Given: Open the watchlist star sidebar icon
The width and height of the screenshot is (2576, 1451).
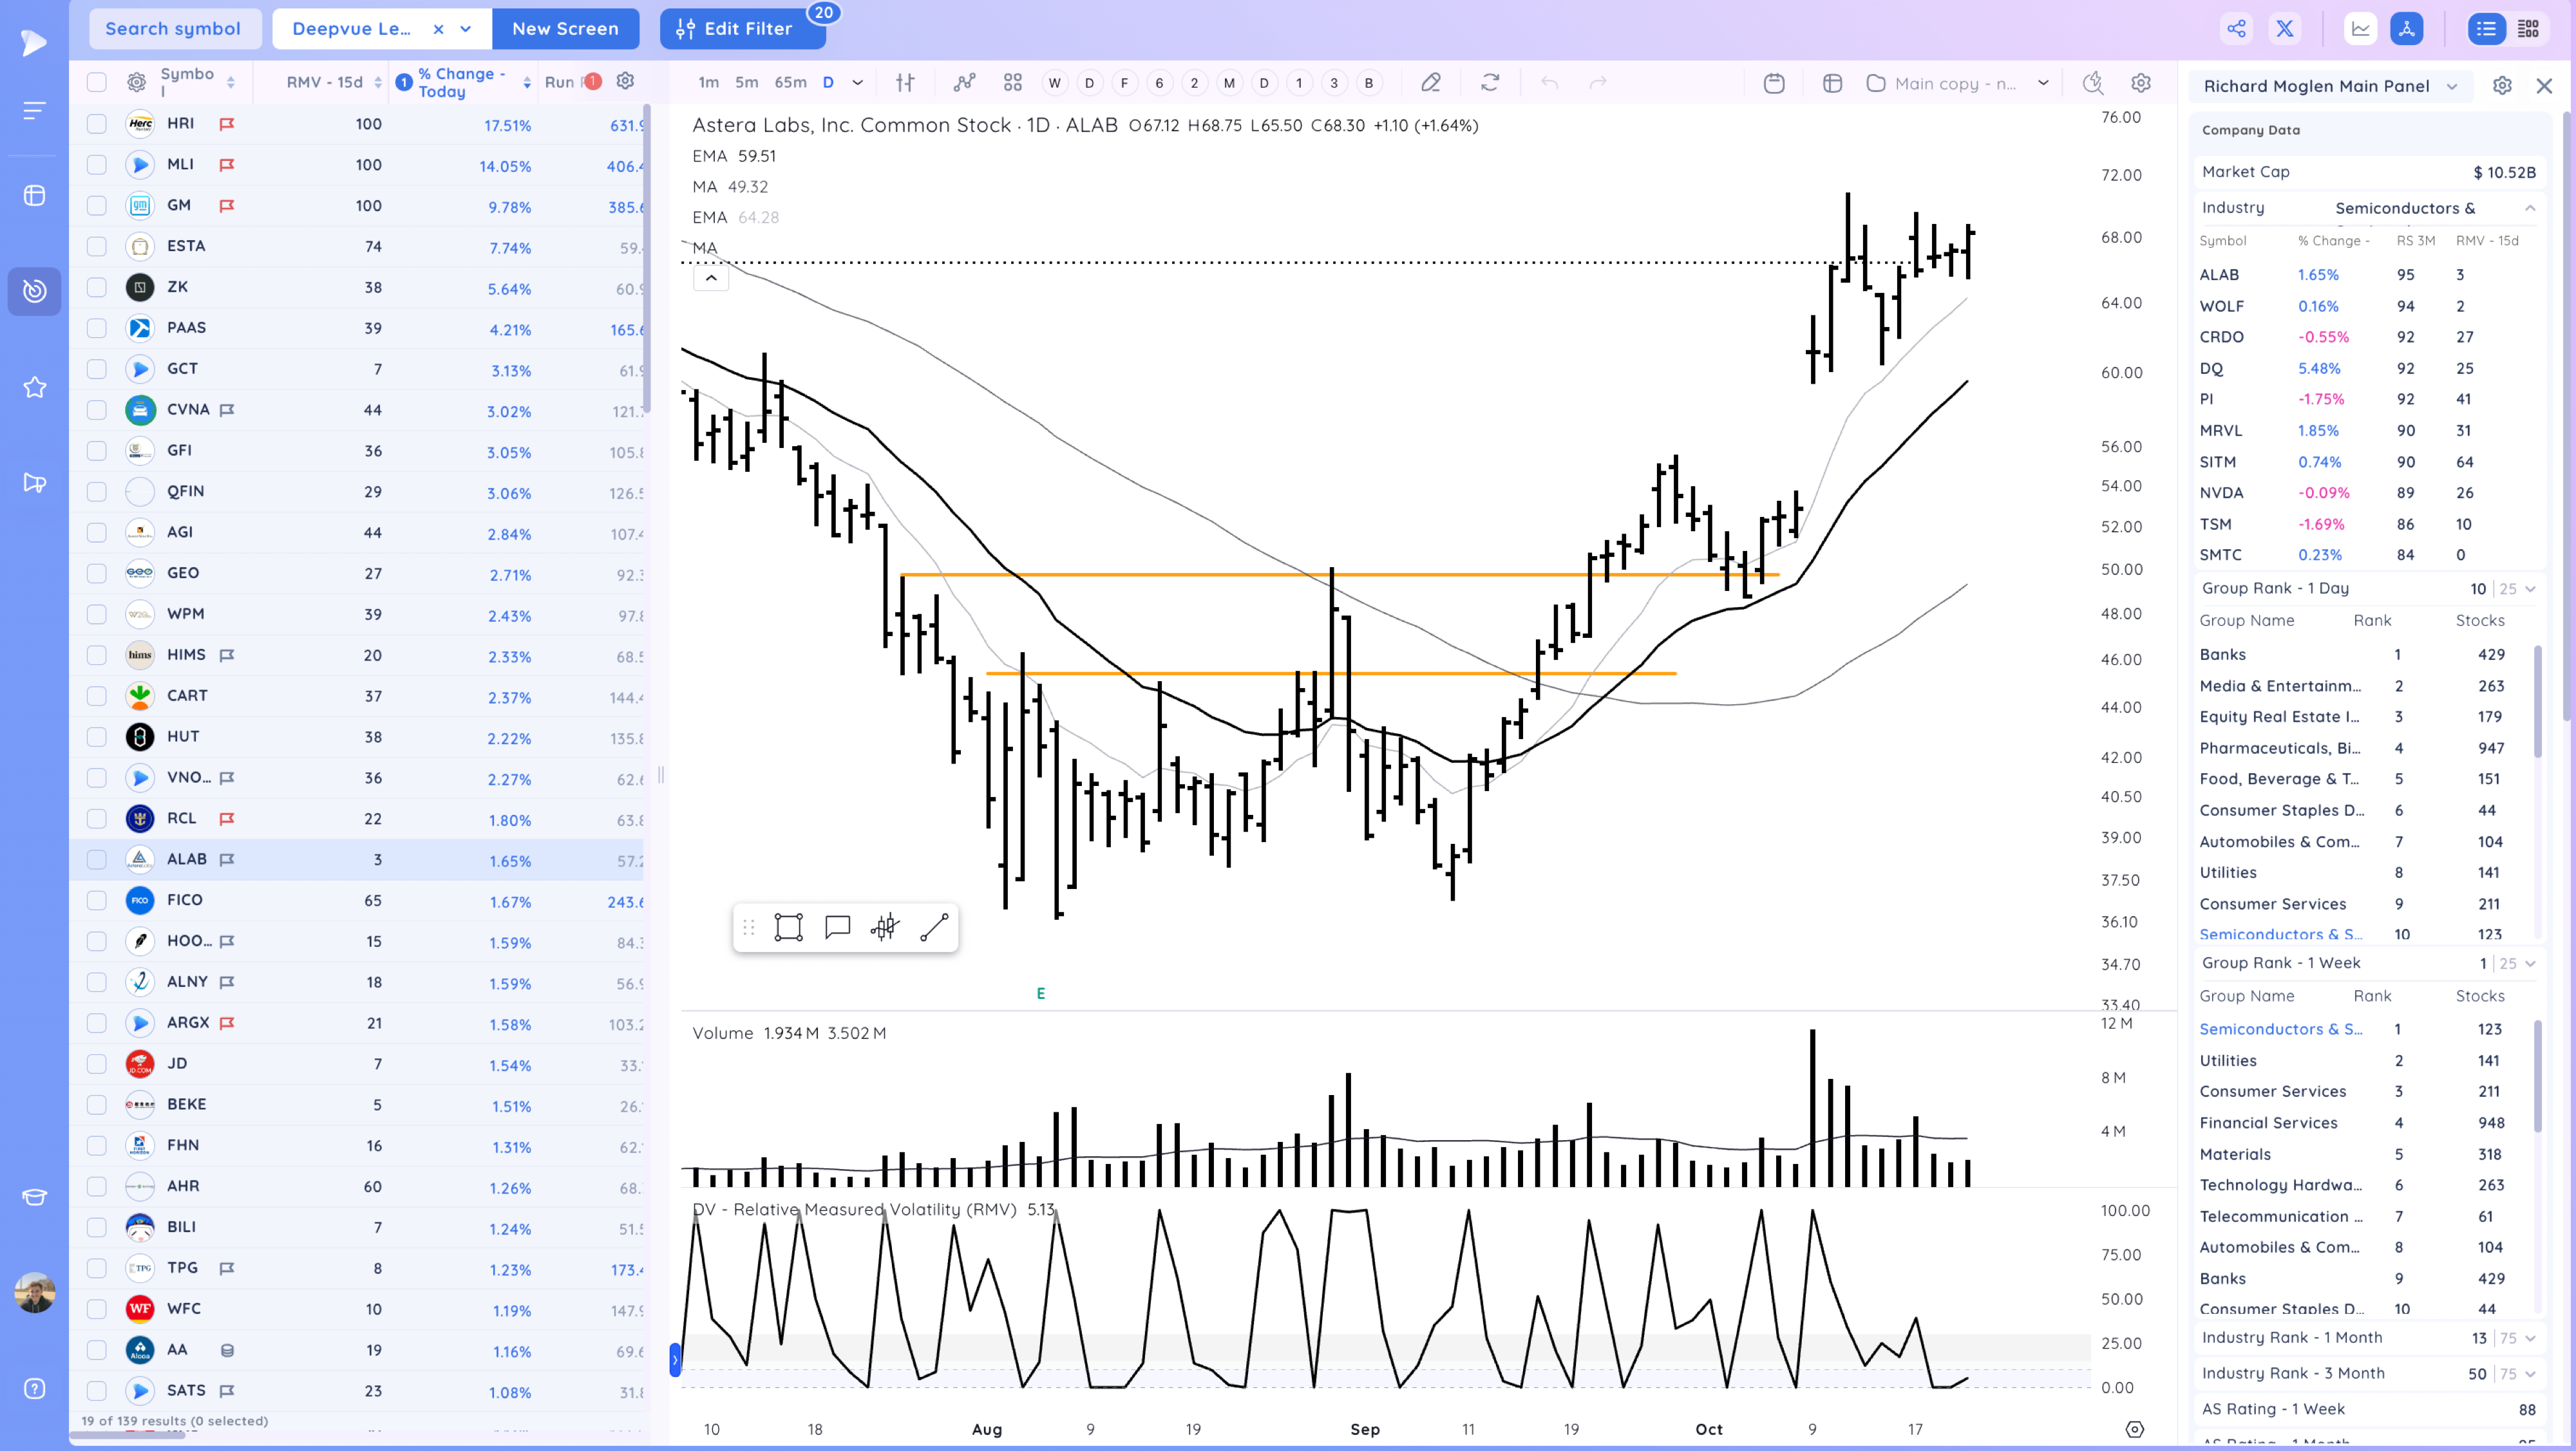Looking at the screenshot, I should pos(34,388).
